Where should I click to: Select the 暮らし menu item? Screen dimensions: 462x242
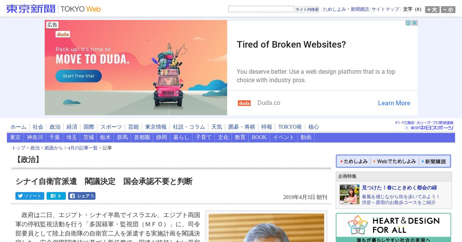181,137
